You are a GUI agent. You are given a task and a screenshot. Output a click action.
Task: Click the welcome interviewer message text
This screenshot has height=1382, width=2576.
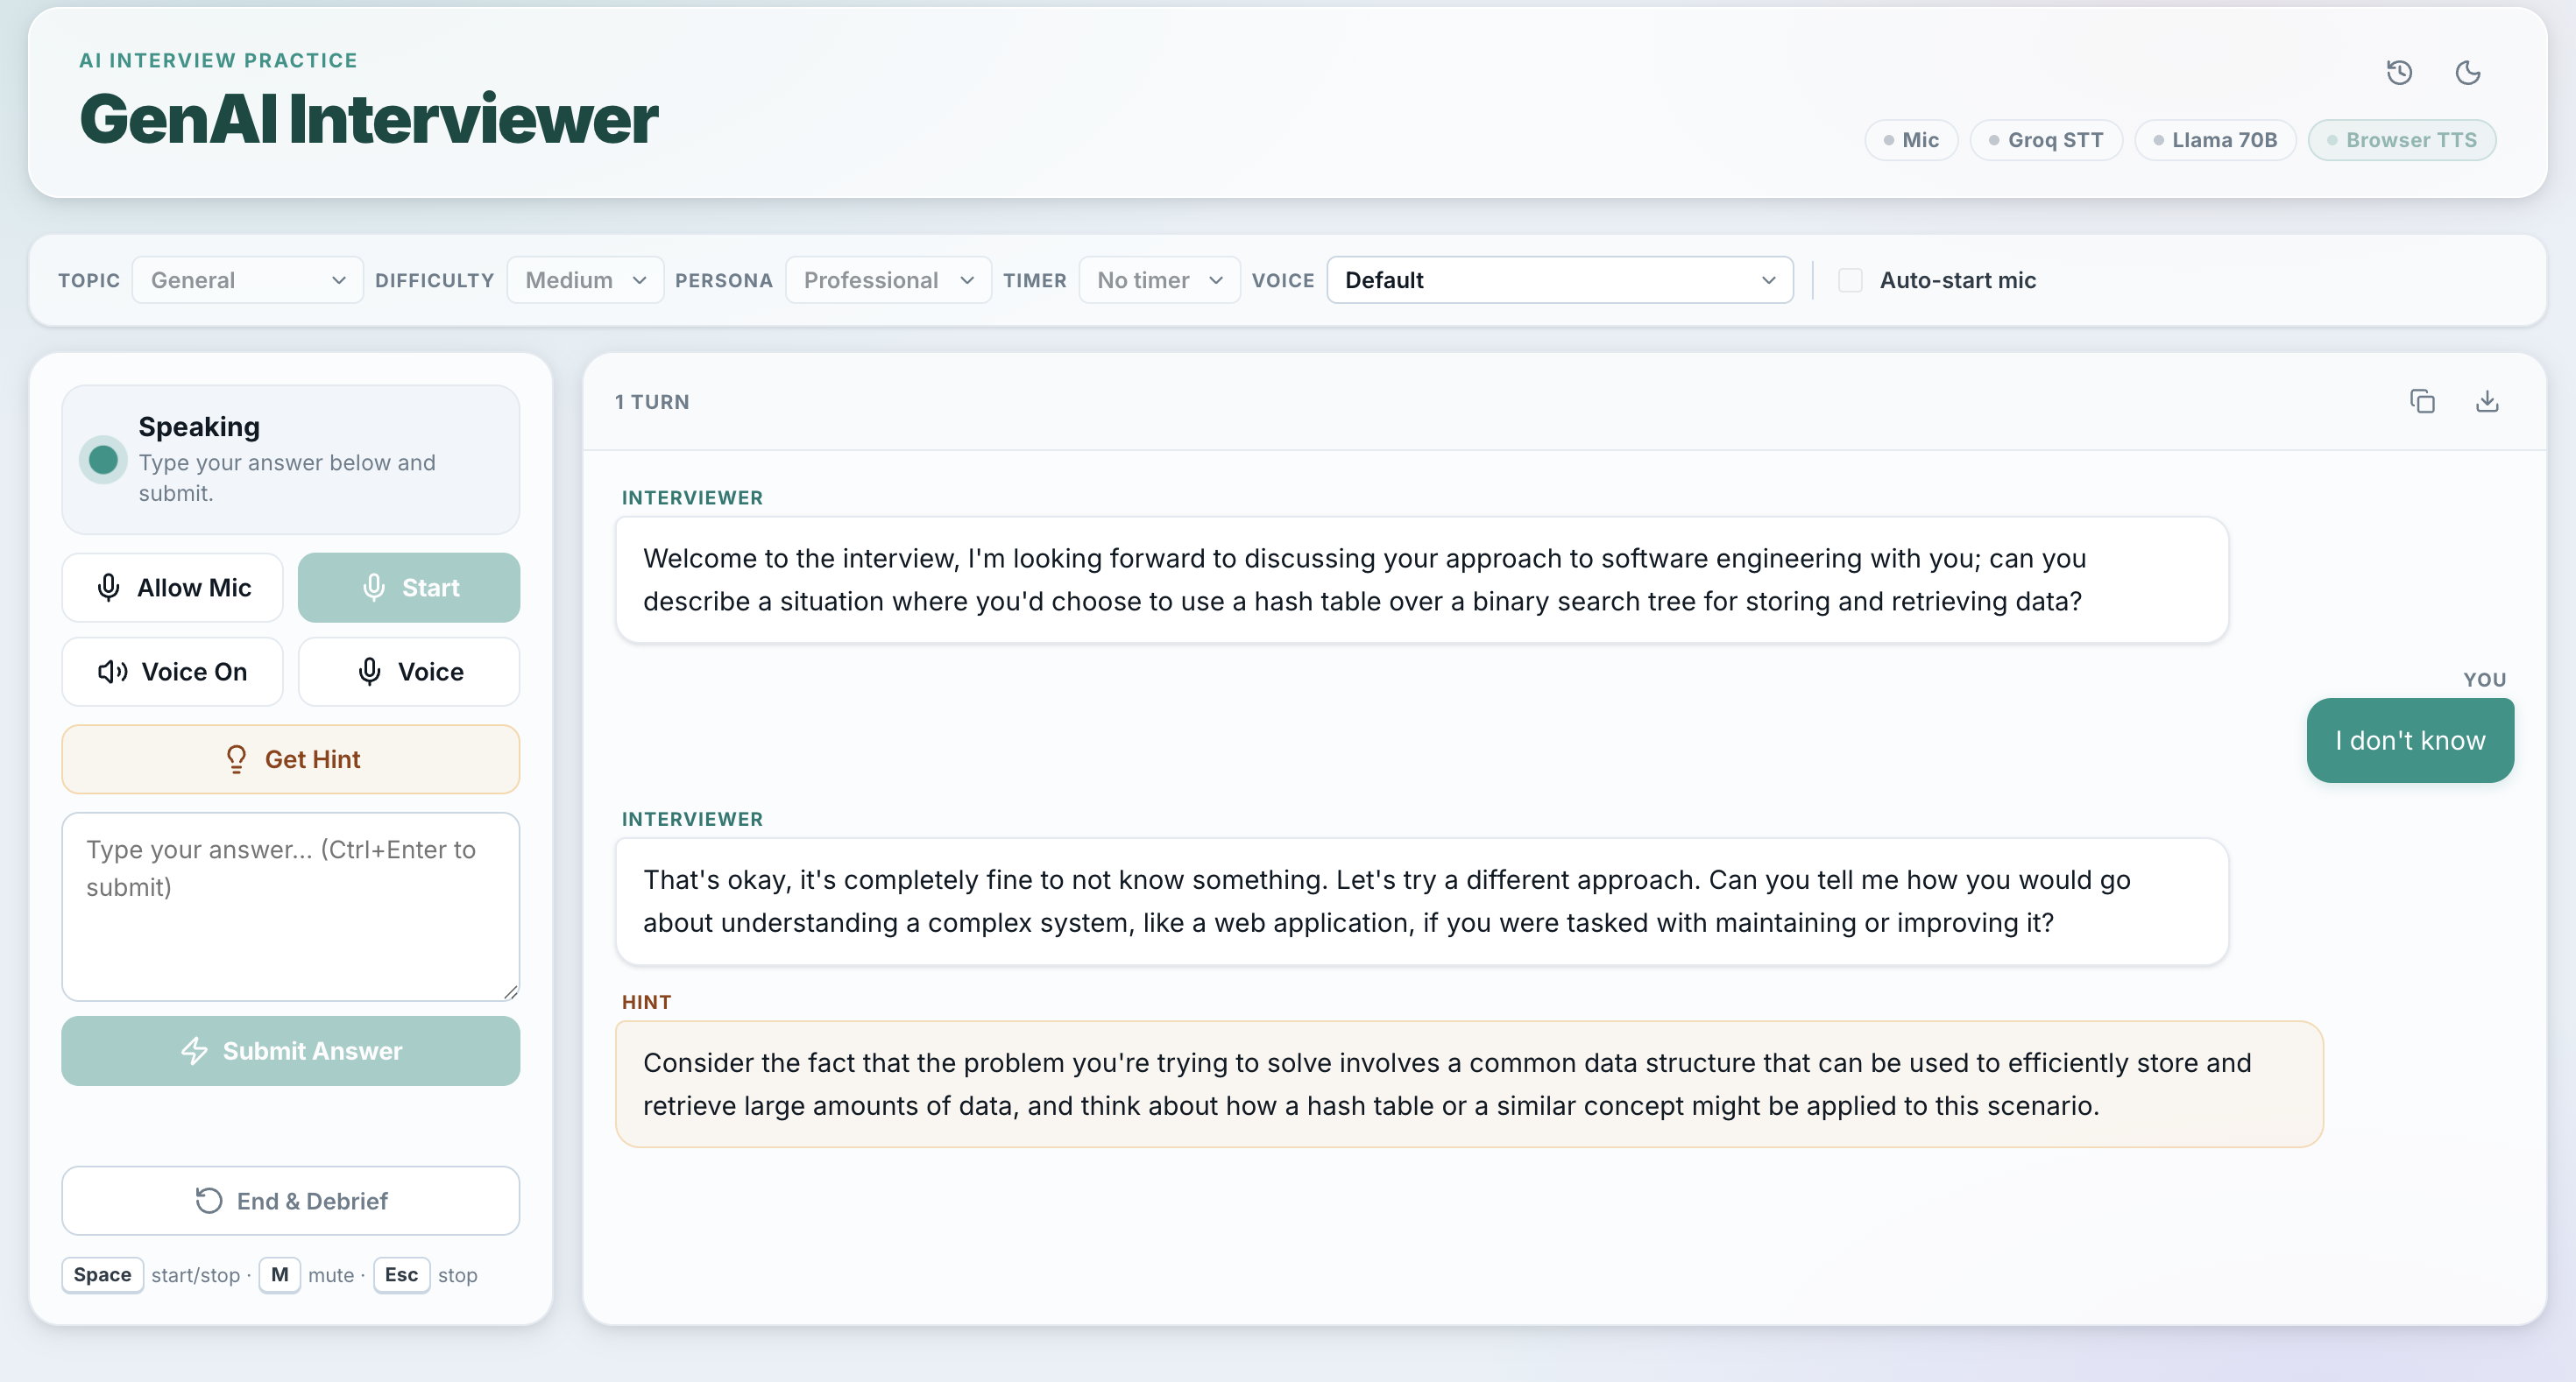coord(1364,580)
